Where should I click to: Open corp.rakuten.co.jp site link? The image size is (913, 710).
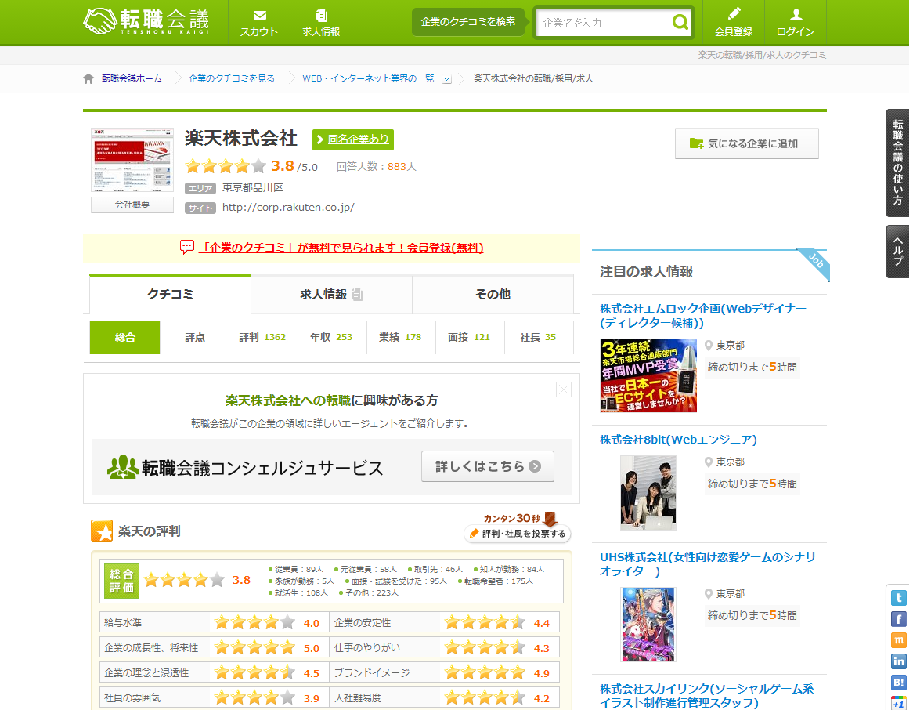click(x=288, y=208)
